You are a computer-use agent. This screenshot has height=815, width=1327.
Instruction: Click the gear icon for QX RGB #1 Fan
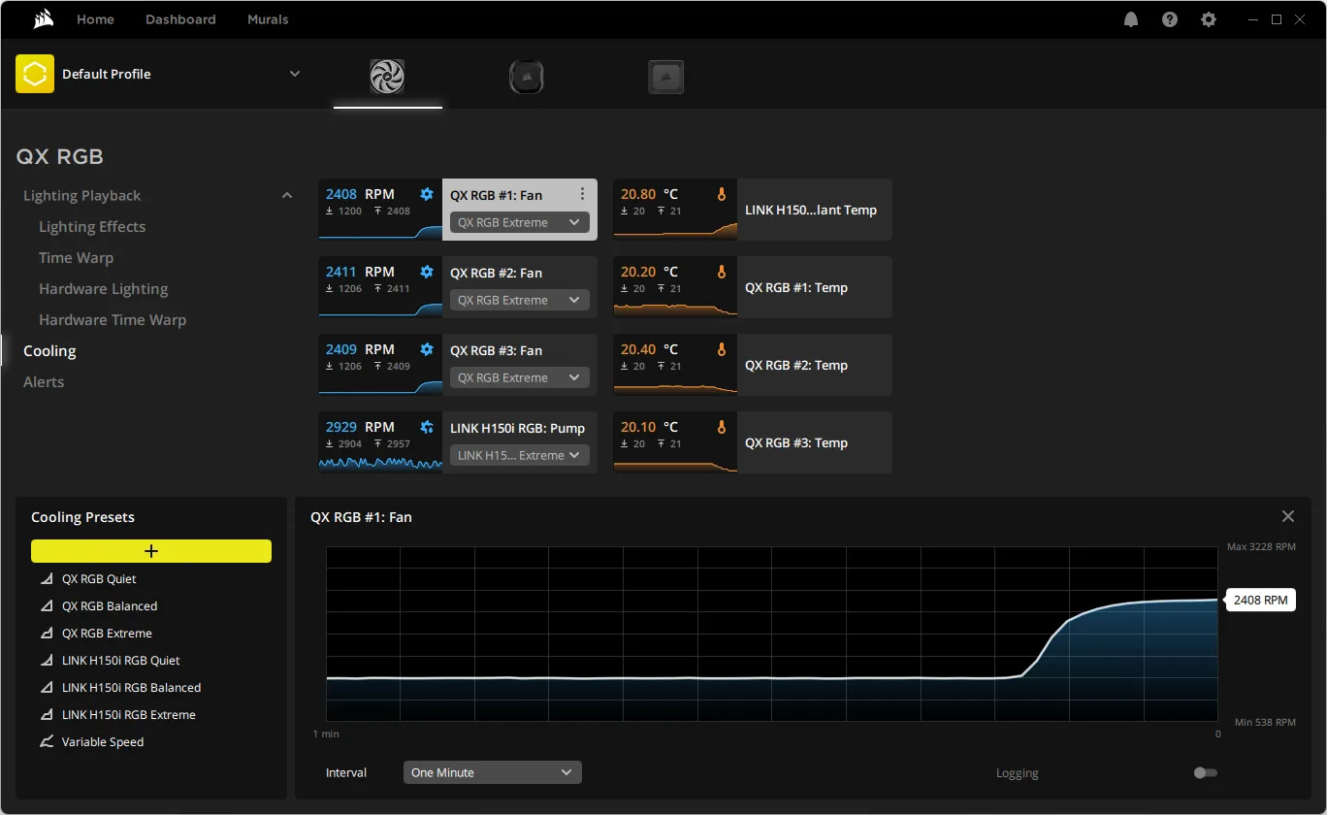427,194
